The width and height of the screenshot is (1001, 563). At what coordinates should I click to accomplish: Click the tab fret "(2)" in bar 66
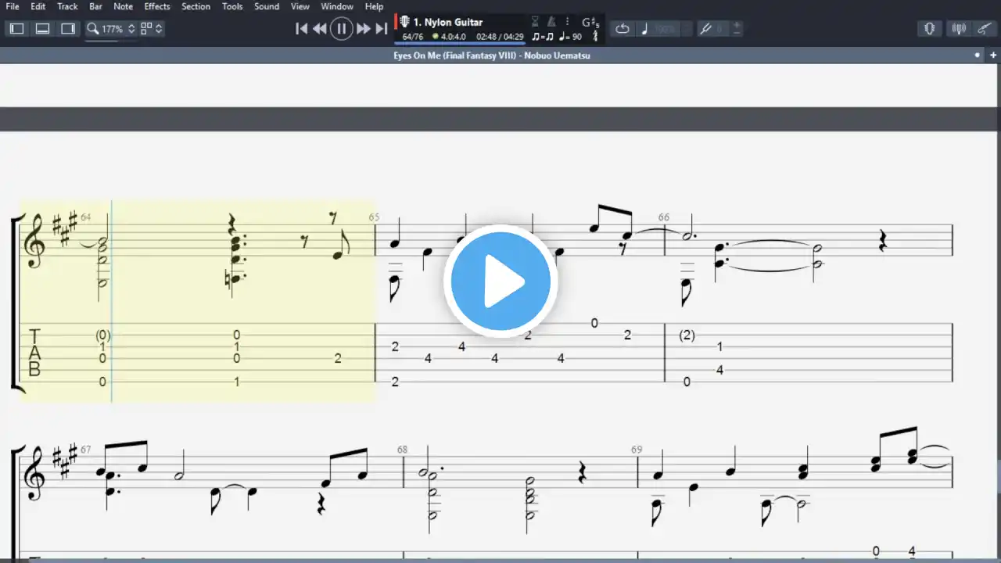tap(687, 335)
